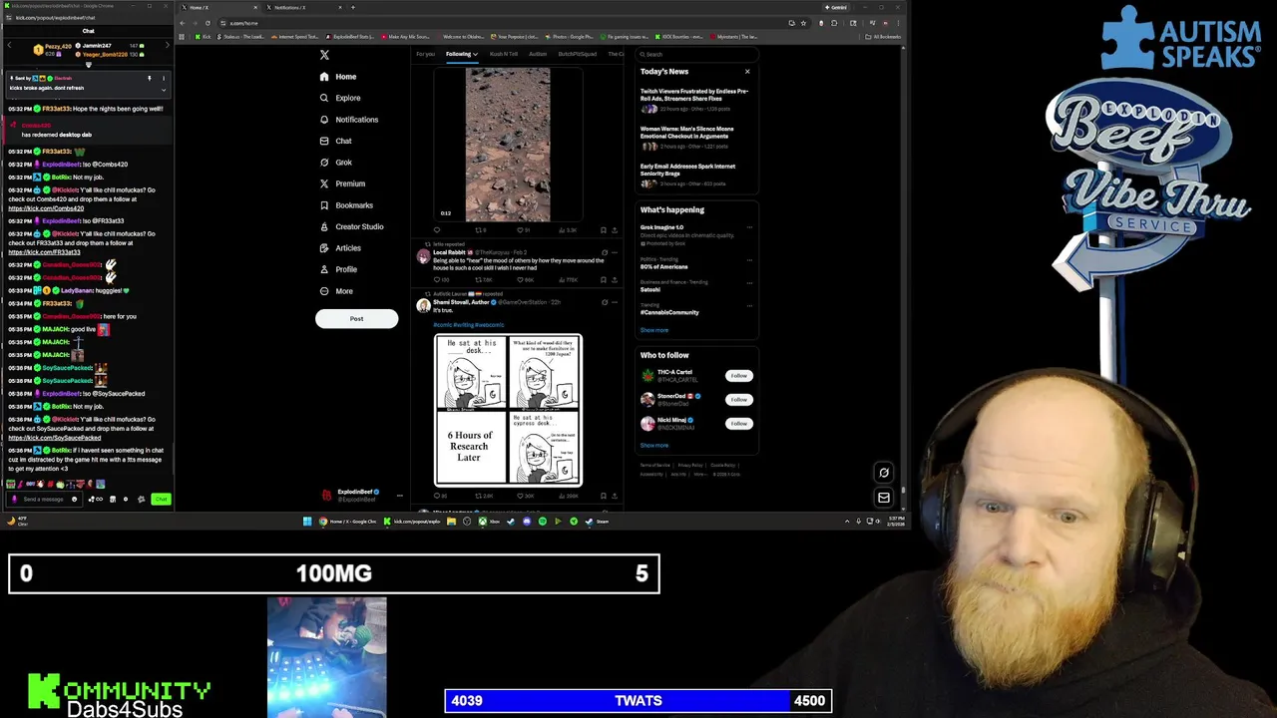Screen dimensions: 1277x718
Task: Open the Grok floating button
Action: 884,473
